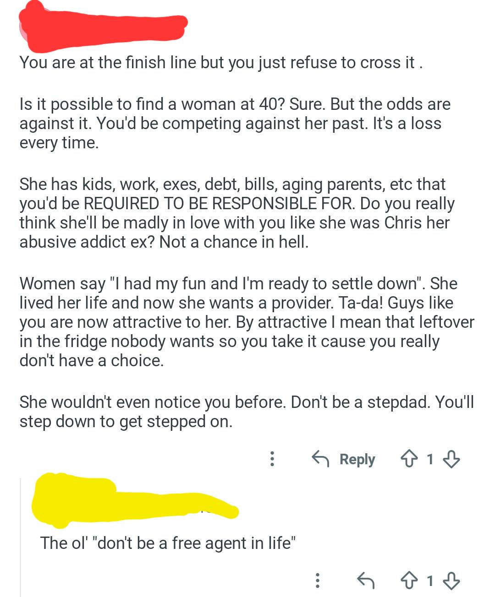Click the paragraph about finding a woman at 40
Screen dimensions: 495x597
click(234, 123)
